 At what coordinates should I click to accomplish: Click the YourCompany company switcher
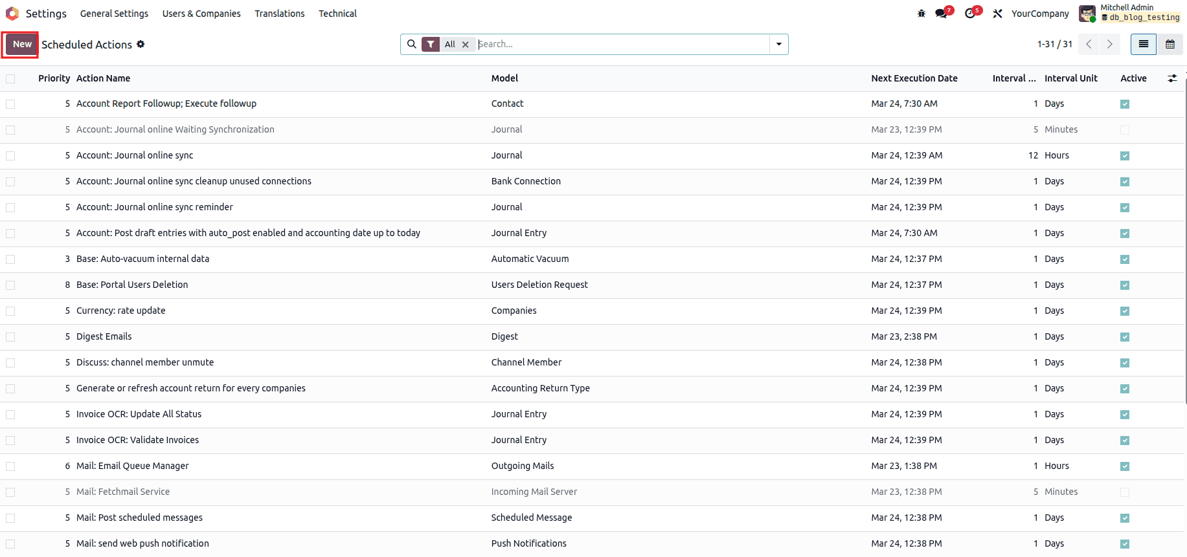(1040, 14)
